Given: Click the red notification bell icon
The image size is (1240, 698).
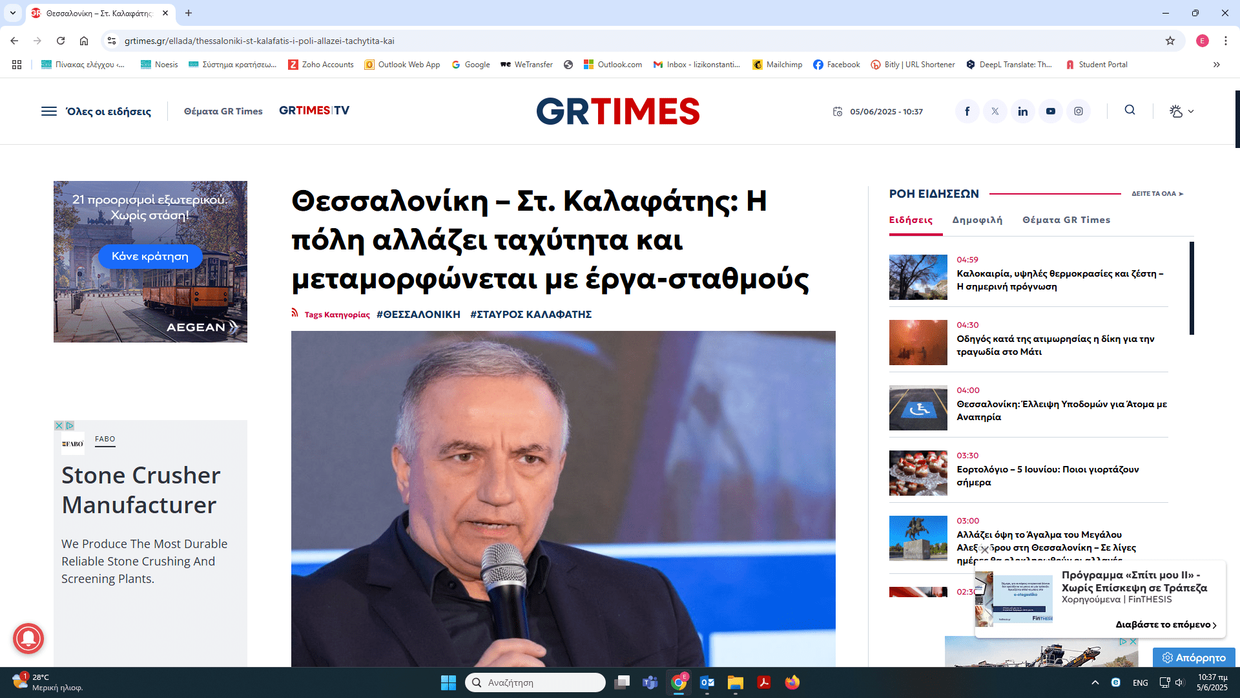Looking at the screenshot, I should pyautogui.click(x=28, y=639).
